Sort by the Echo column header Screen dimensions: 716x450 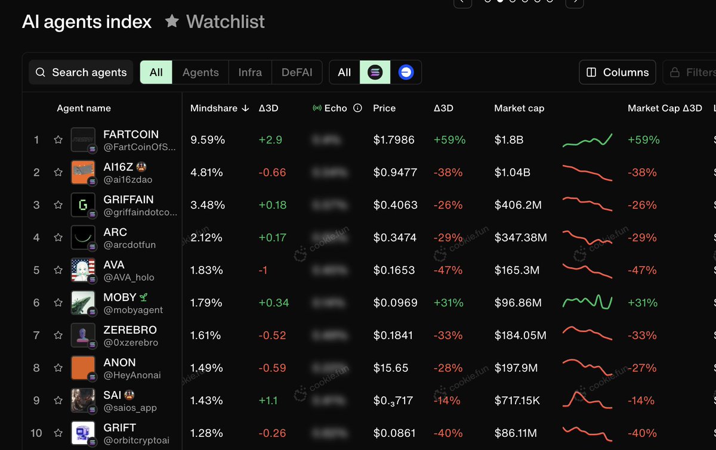336,108
